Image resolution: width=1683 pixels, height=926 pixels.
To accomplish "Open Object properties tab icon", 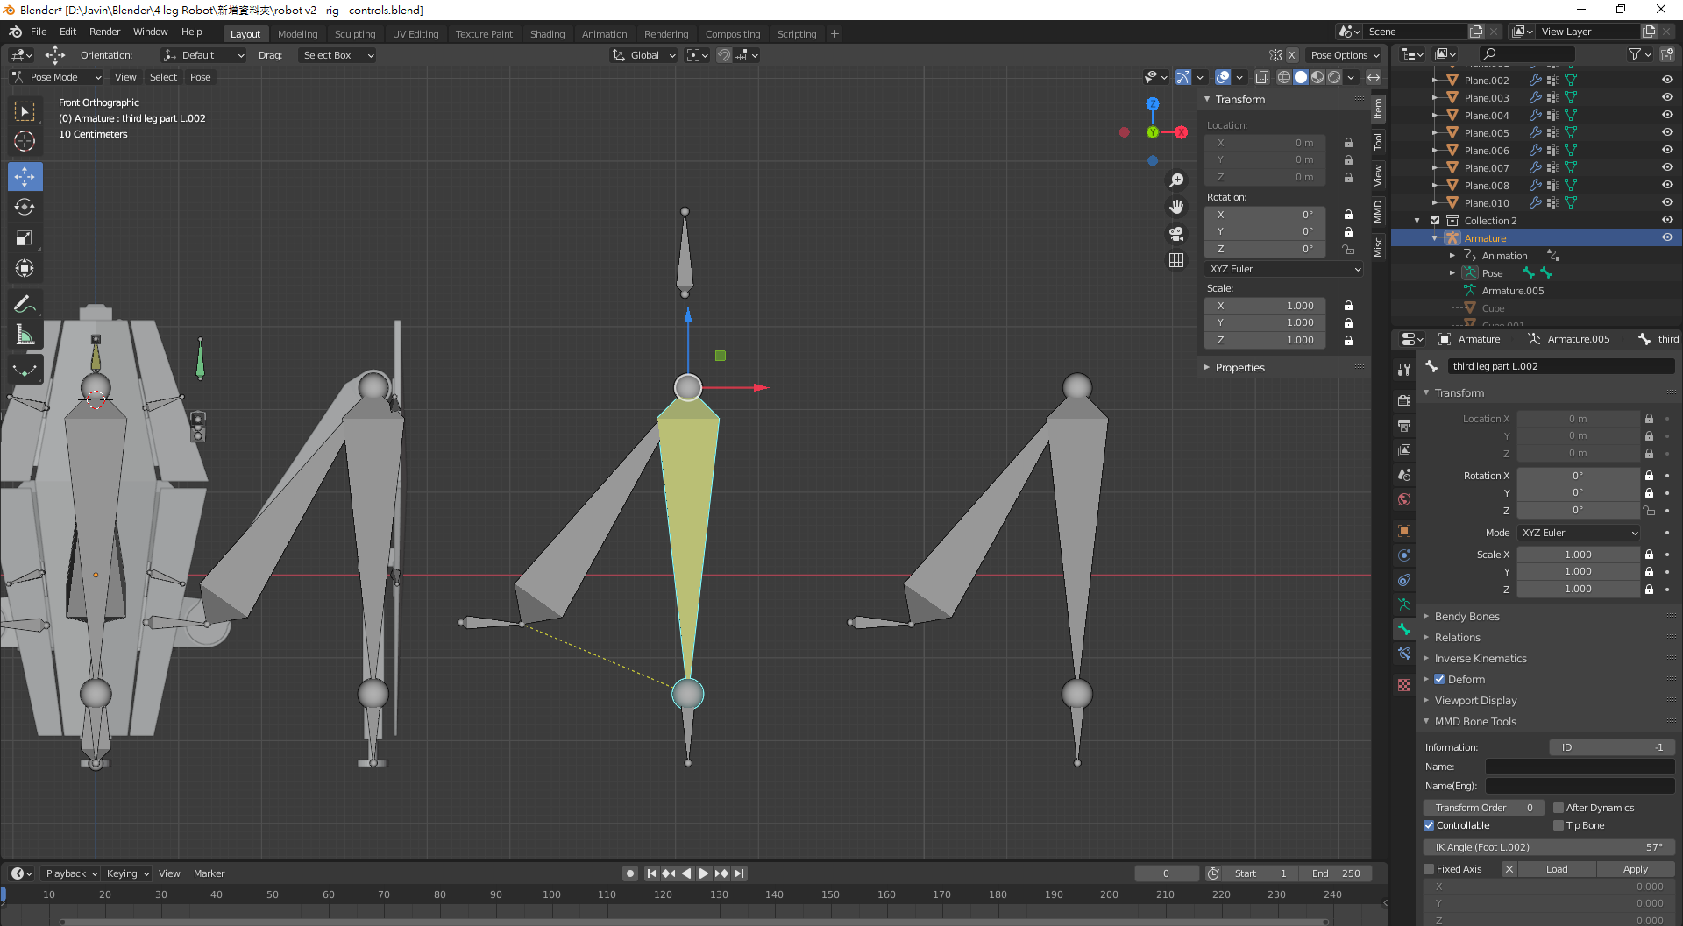I will point(1404,531).
